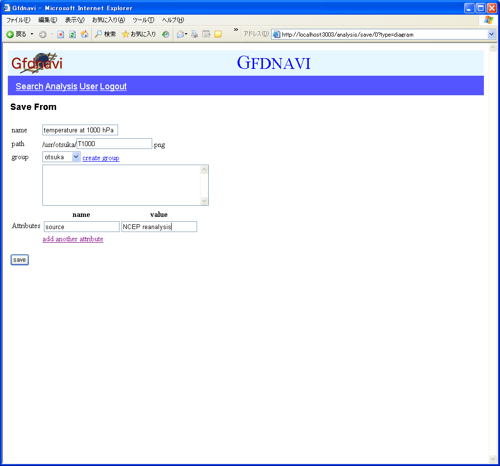Open the ツール(T) menu

pos(143,20)
